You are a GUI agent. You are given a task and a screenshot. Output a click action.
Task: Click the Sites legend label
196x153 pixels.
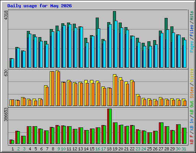[x=192, y=93]
